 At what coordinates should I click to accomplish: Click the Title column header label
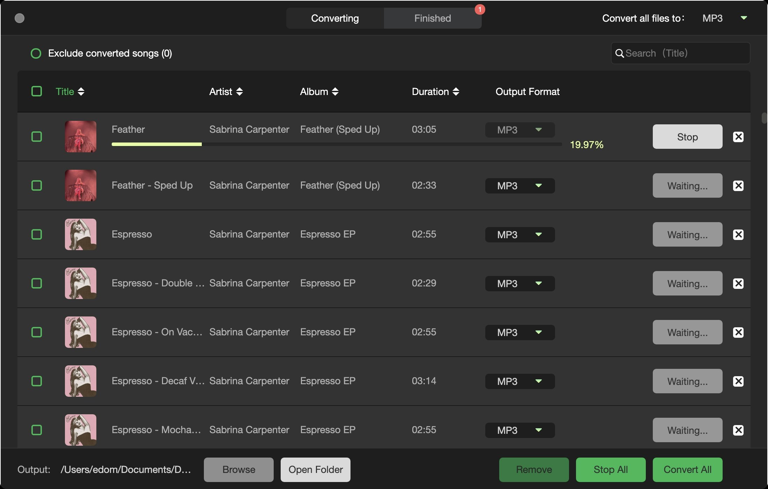coord(65,92)
